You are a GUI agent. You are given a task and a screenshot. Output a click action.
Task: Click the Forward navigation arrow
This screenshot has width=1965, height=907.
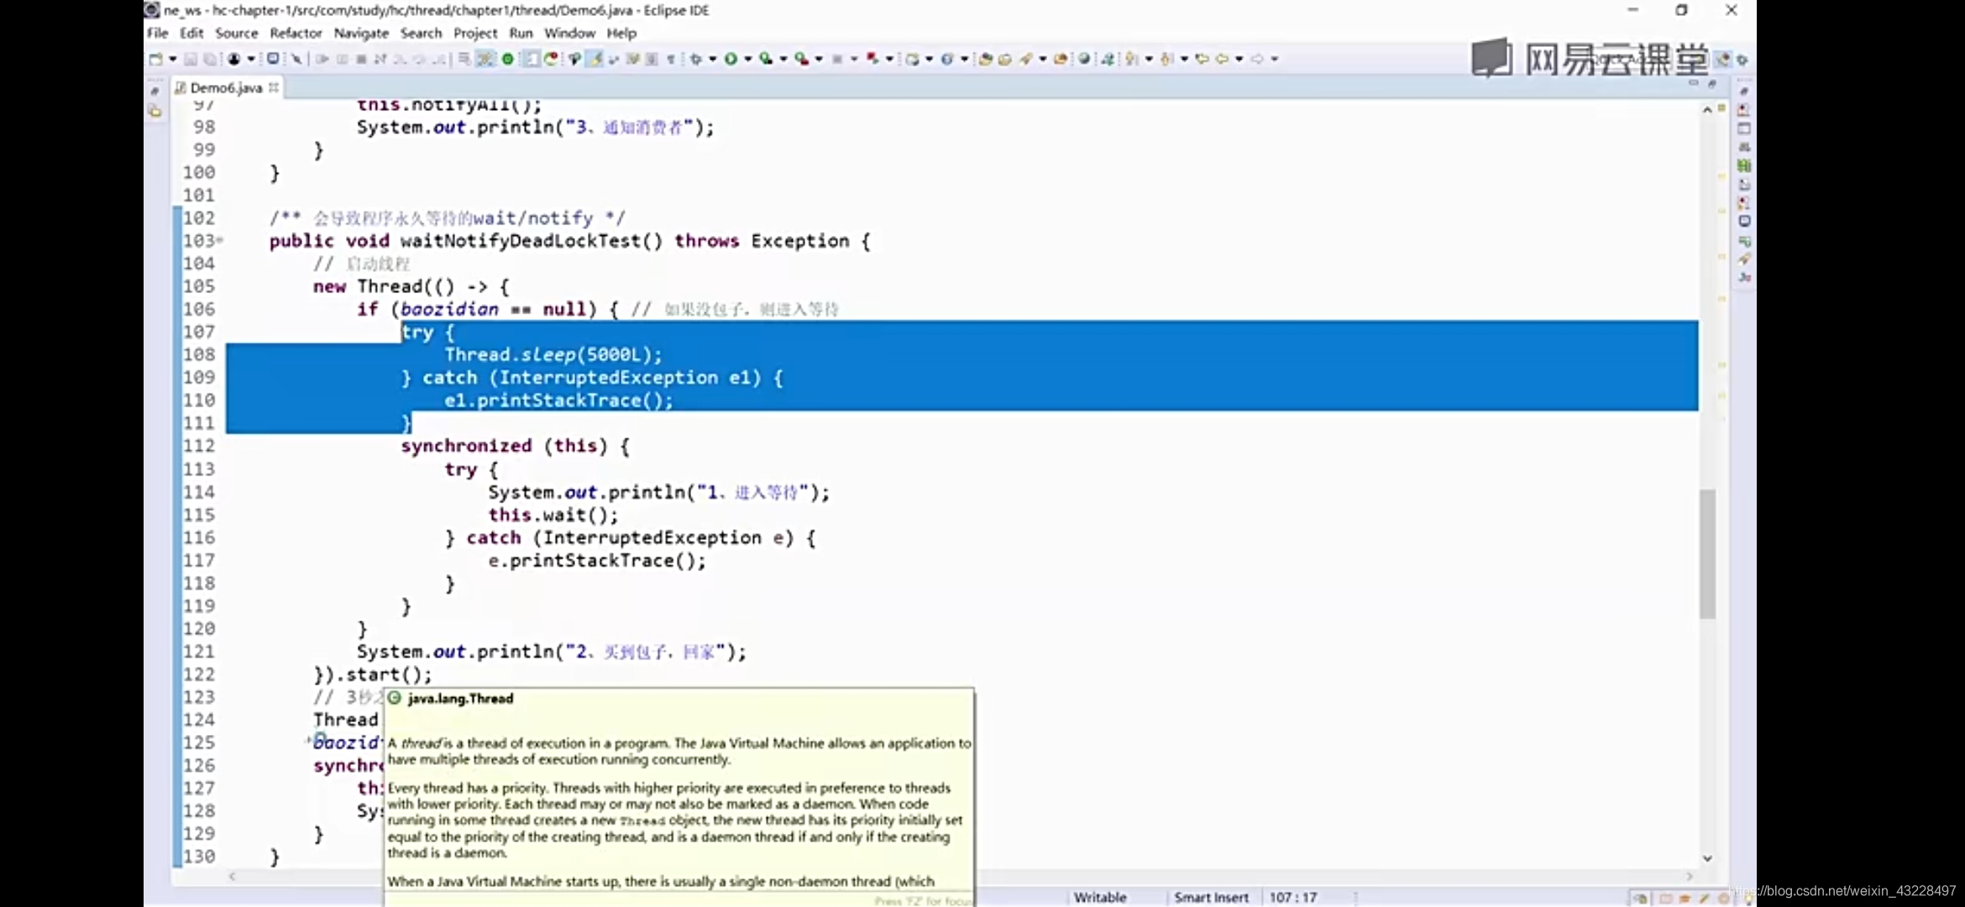pos(1257,59)
